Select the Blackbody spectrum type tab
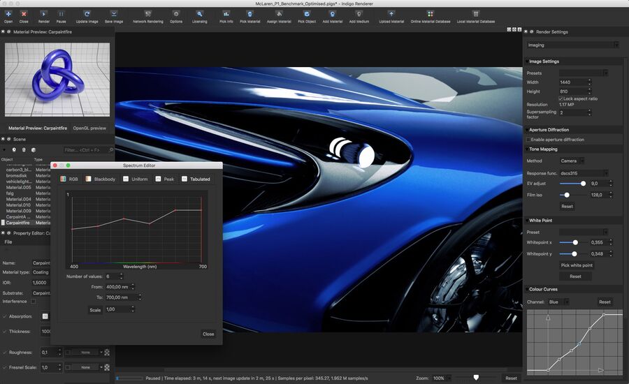This screenshot has width=629, height=384. tap(99, 179)
